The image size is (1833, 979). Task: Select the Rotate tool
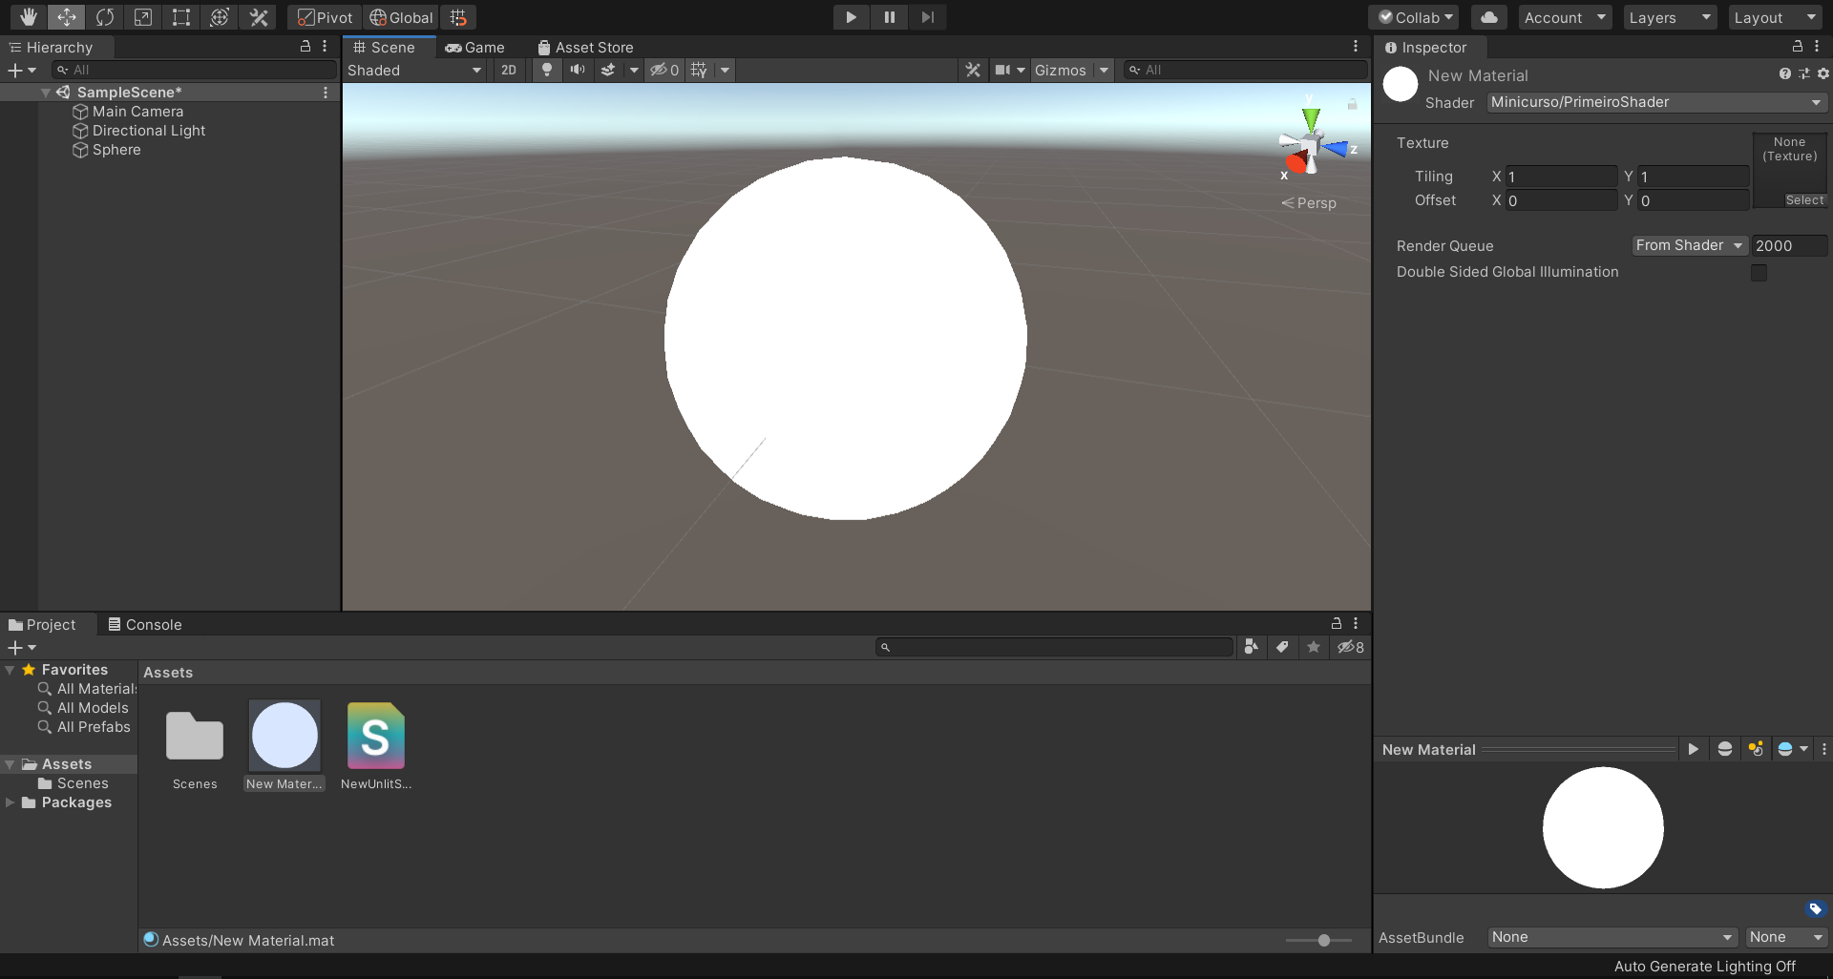coord(105,17)
